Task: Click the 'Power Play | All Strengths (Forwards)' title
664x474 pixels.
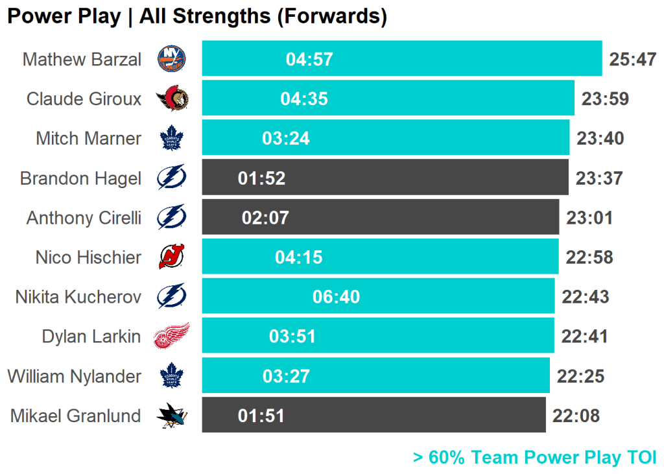Action: point(197,17)
